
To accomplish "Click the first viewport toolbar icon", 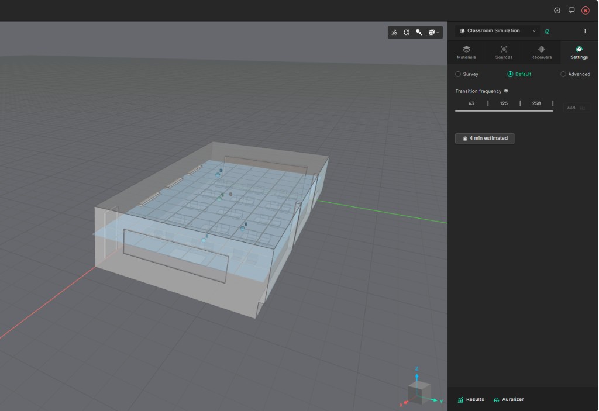I will click(394, 33).
